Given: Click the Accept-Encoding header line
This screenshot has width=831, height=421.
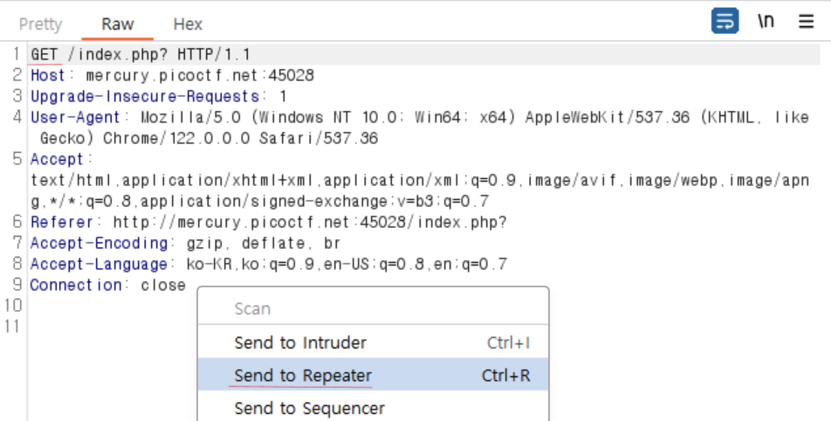Looking at the screenshot, I should tap(185, 244).
